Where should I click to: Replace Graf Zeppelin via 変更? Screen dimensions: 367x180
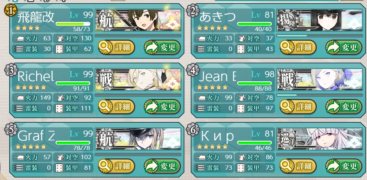[x=162, y=166]
